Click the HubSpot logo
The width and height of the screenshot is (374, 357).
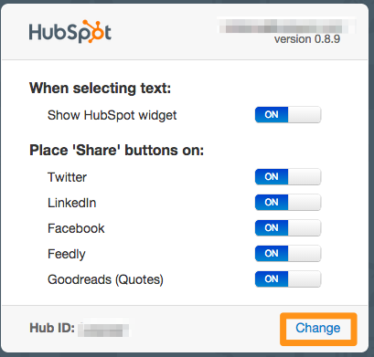70,31
